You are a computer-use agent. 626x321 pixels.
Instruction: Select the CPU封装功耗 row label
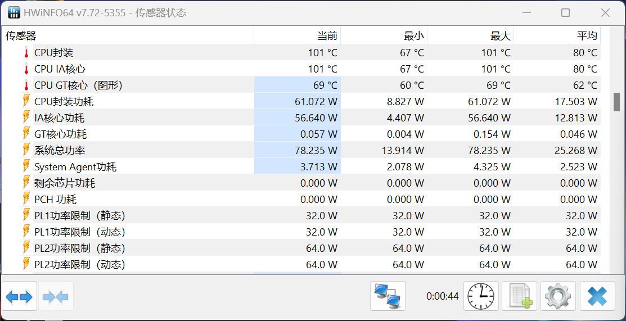click(x=64, y=101)
